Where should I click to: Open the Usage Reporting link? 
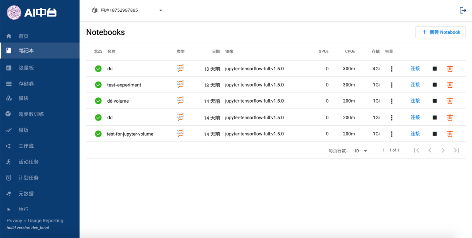coord(45,221)
